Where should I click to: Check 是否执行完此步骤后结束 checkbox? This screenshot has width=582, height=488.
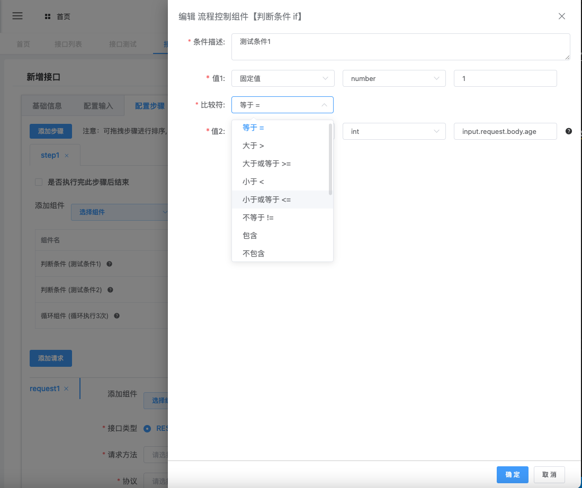39,182
